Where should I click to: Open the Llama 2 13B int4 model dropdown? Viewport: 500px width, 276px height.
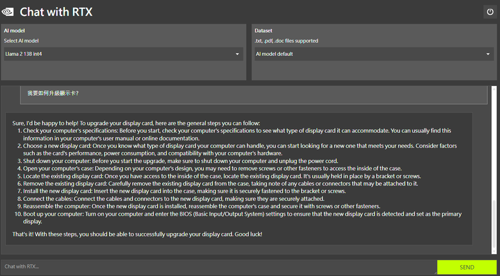tap(124, 54)
